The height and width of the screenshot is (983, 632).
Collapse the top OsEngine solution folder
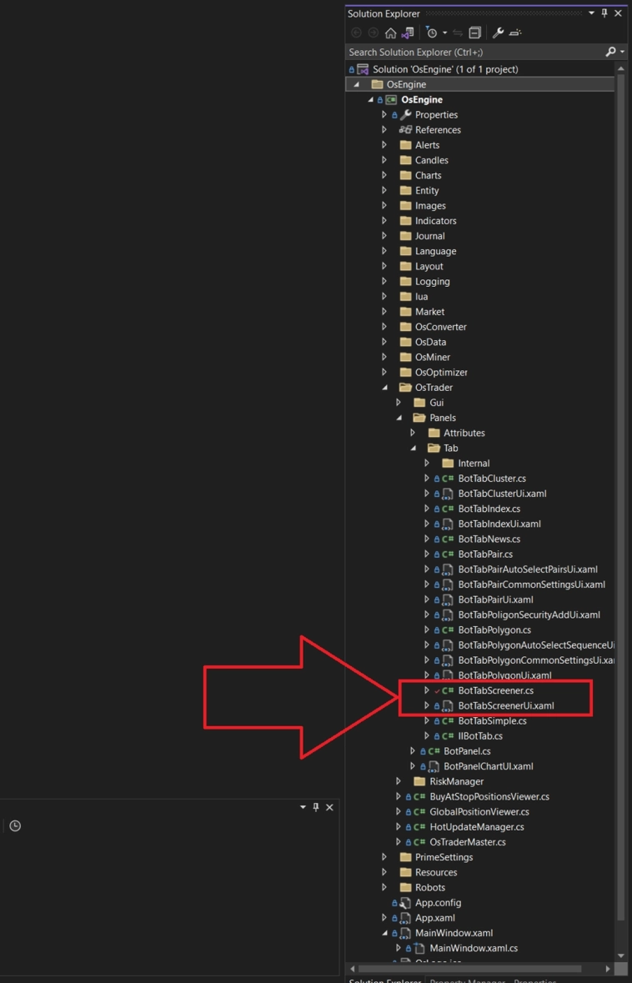[x=357, y=85]
